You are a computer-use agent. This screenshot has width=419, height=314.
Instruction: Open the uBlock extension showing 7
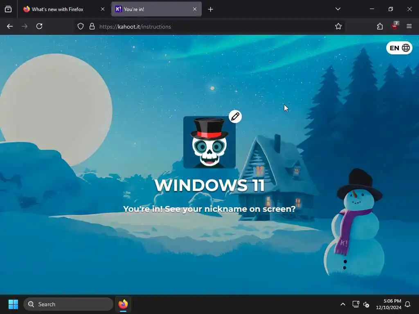click(395, 26)
